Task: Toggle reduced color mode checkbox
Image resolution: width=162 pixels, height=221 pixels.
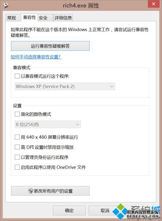Action: click(17, 114)
